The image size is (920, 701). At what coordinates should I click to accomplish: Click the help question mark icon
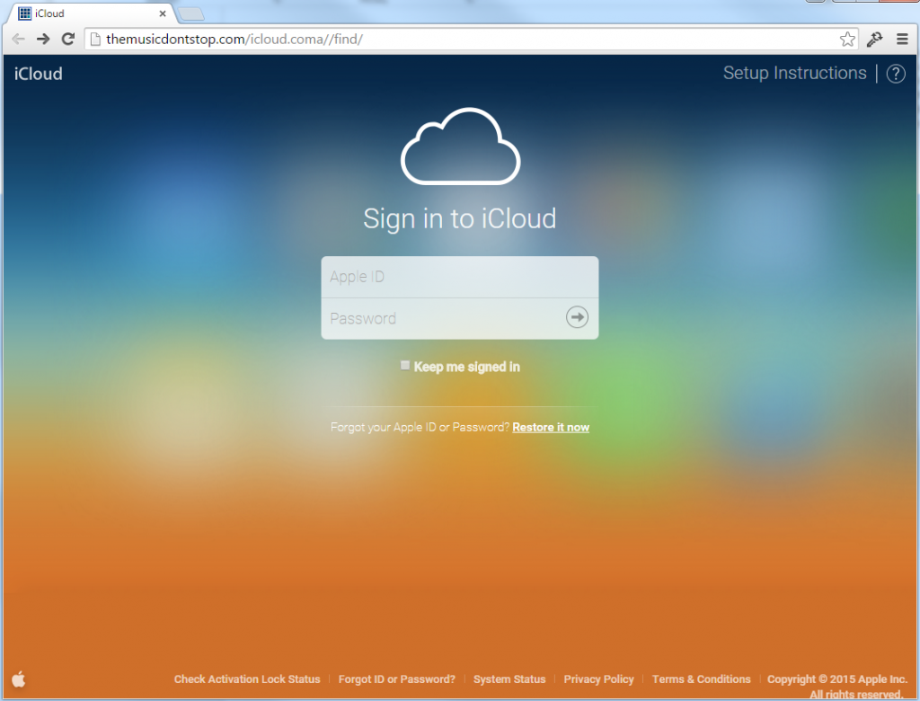point(896,74)
